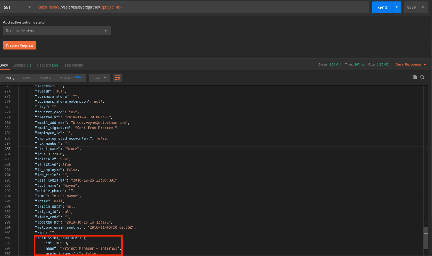Copy response body to clipboard icon
The height and width of the screenshot is (256, 432).
point(415,77)
